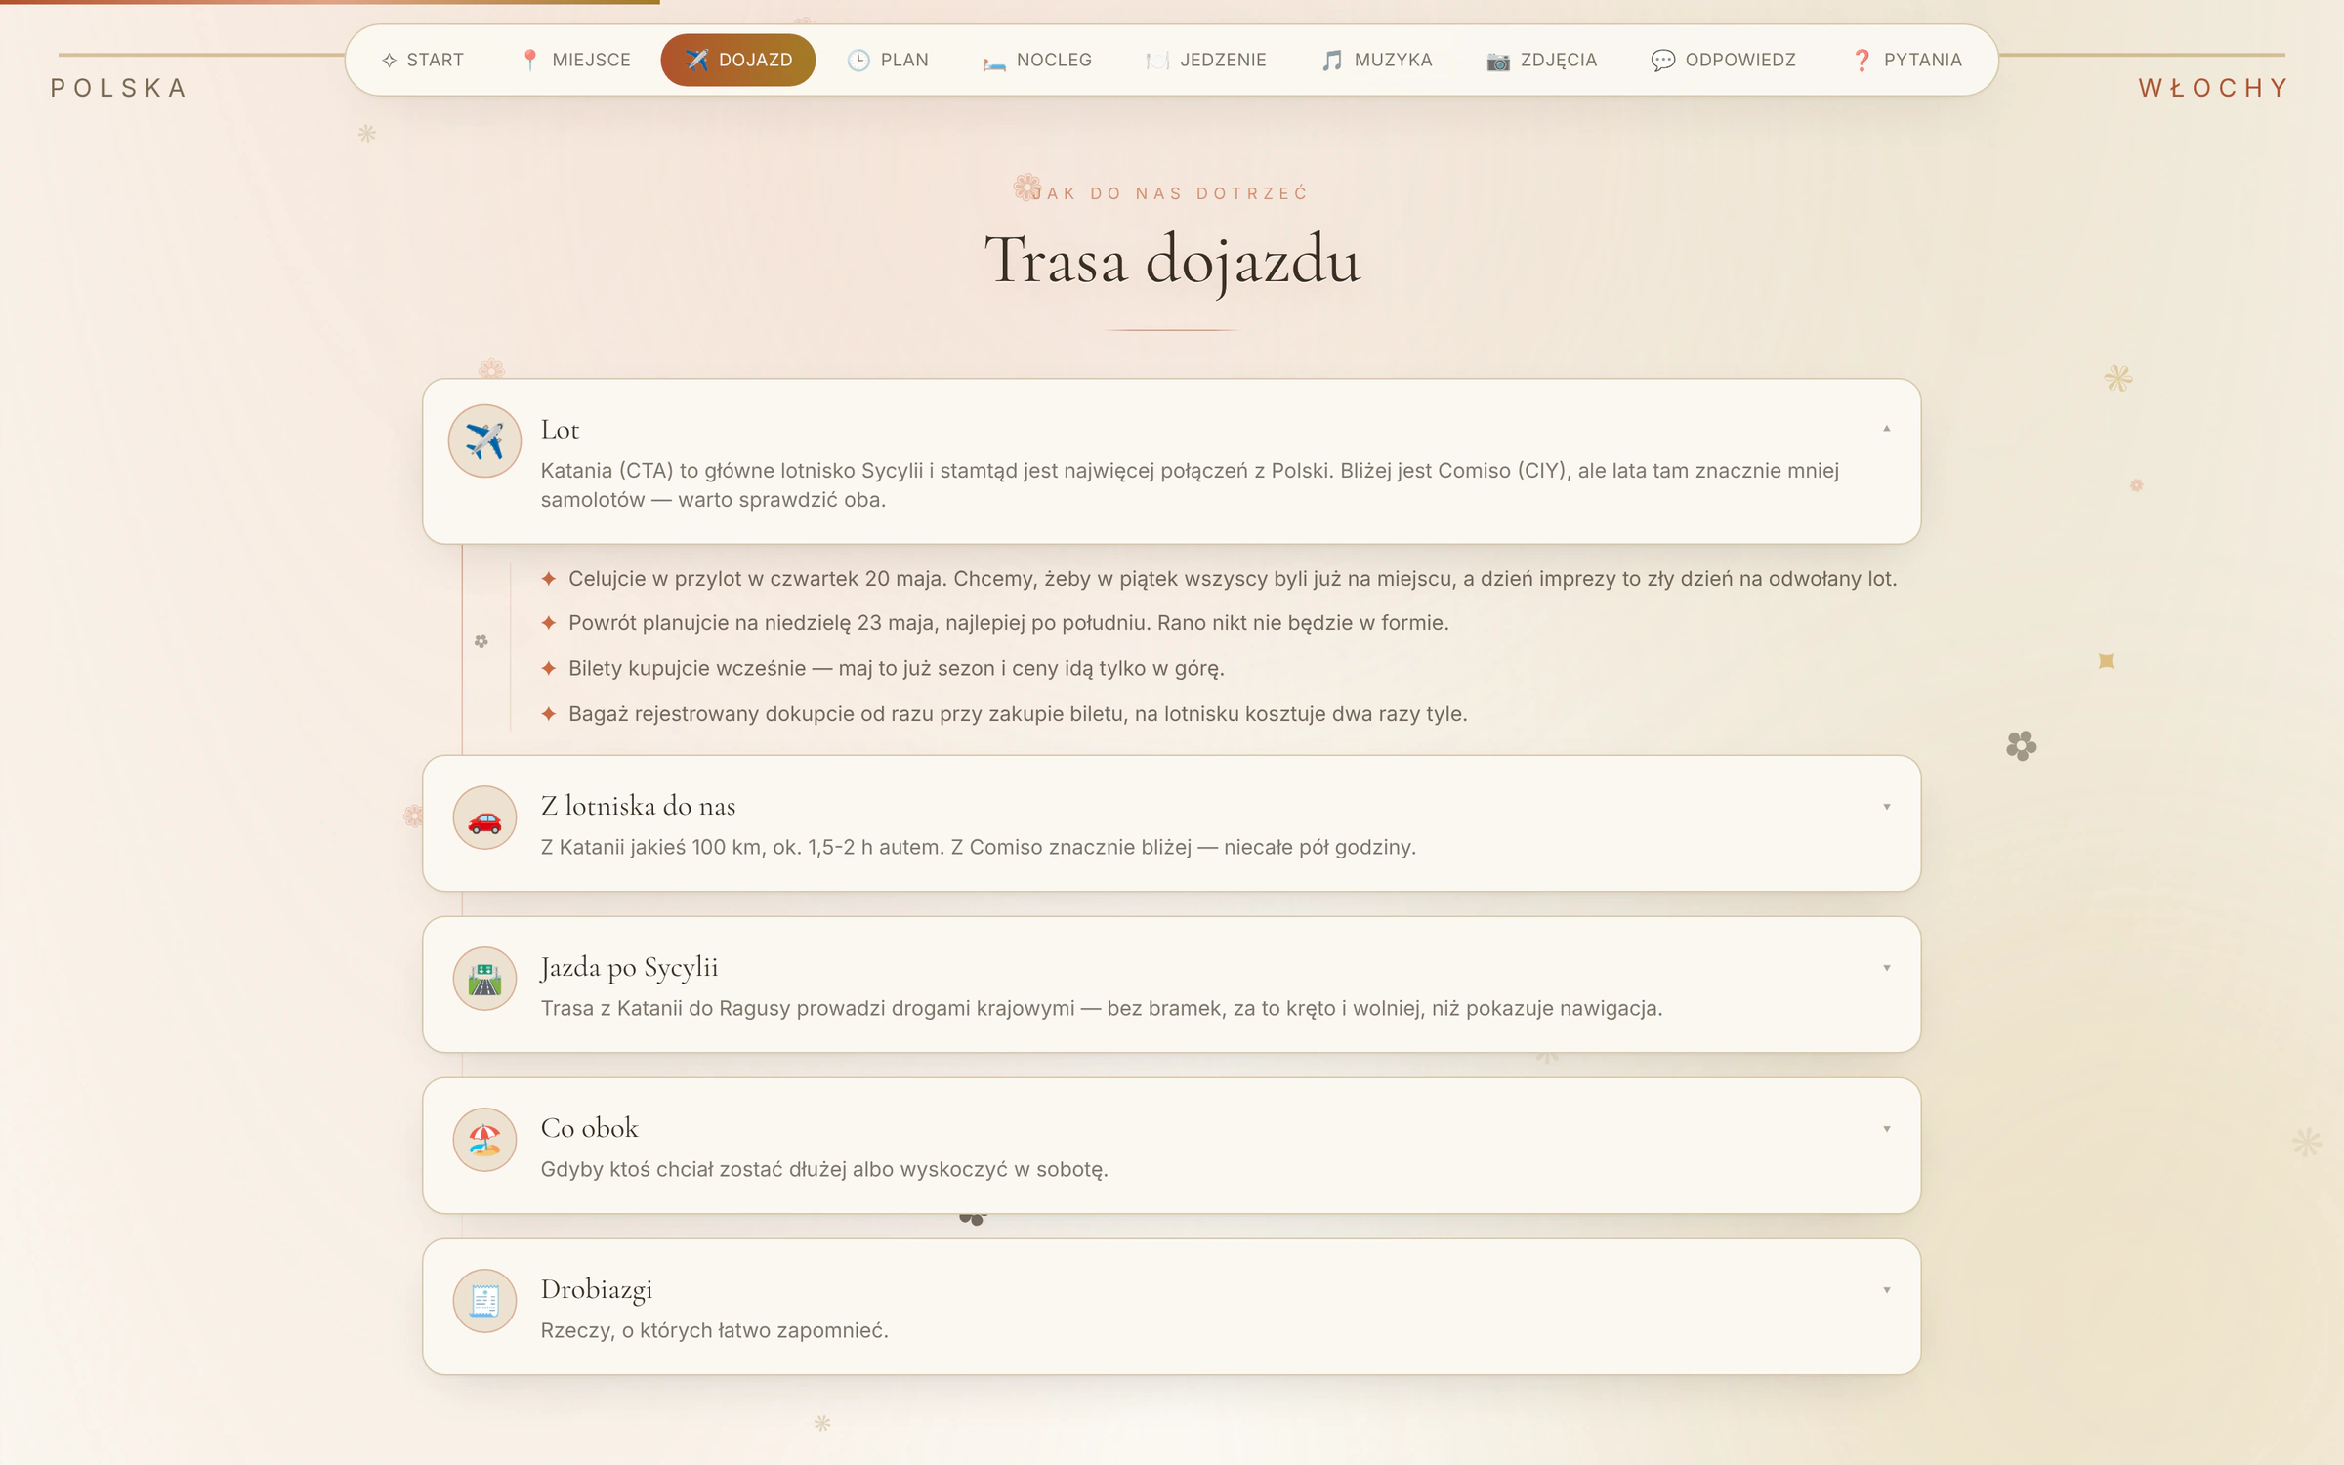Select the active DOJAZD tab
This screenshot has height=1465, width=2344.
coord(738,61)
